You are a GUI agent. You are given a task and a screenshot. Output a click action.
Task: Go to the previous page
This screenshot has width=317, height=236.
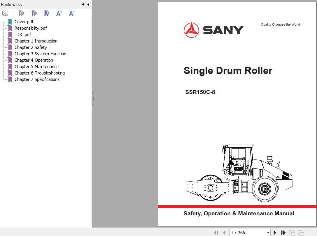(224, 233)
